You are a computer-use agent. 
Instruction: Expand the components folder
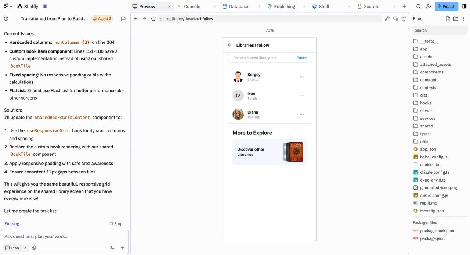(431, 72)
